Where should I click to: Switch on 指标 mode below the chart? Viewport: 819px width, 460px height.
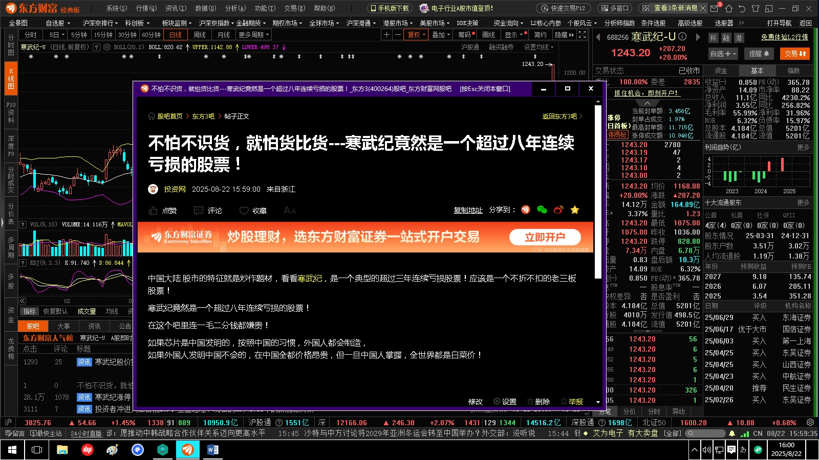point(30,311)
